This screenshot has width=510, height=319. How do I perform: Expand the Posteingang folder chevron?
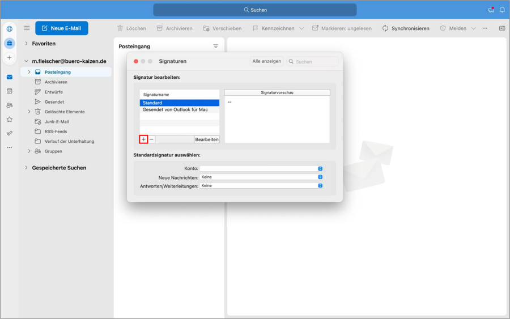29,72
